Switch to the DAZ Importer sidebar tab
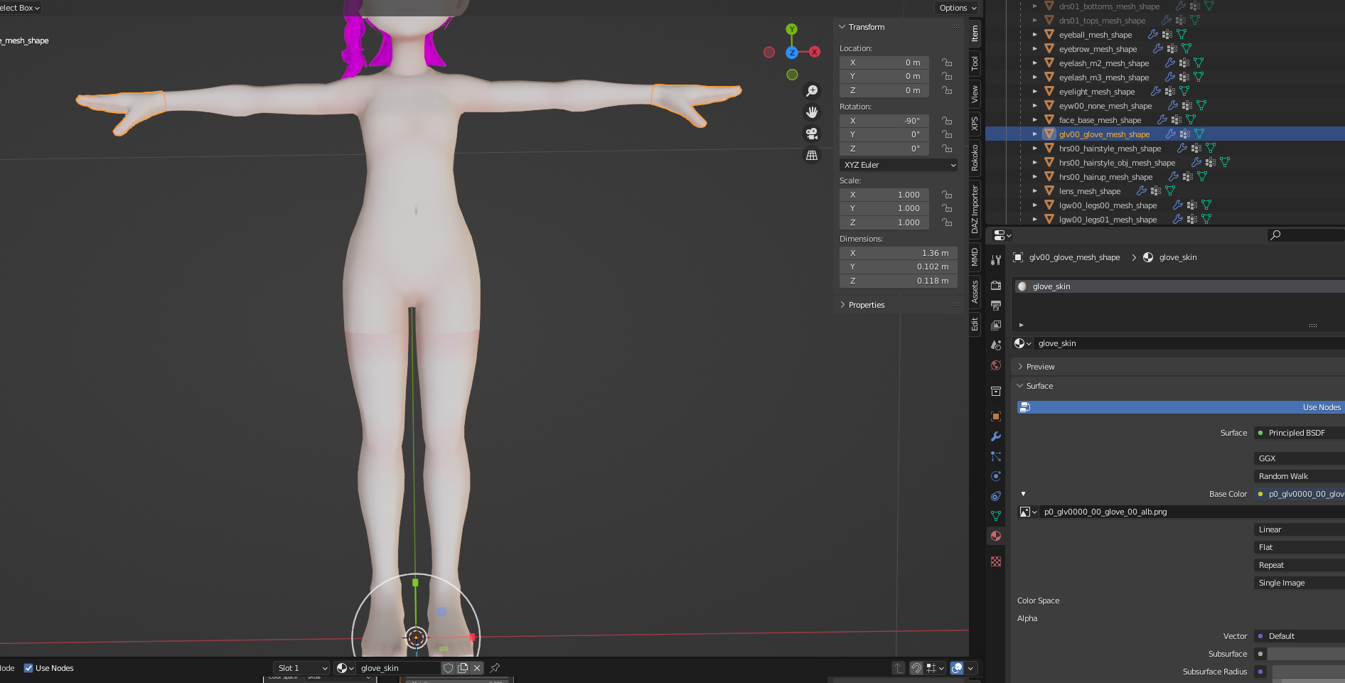Image resolution: width=1345 pixels, height=683 pixels. coord(975,209)
